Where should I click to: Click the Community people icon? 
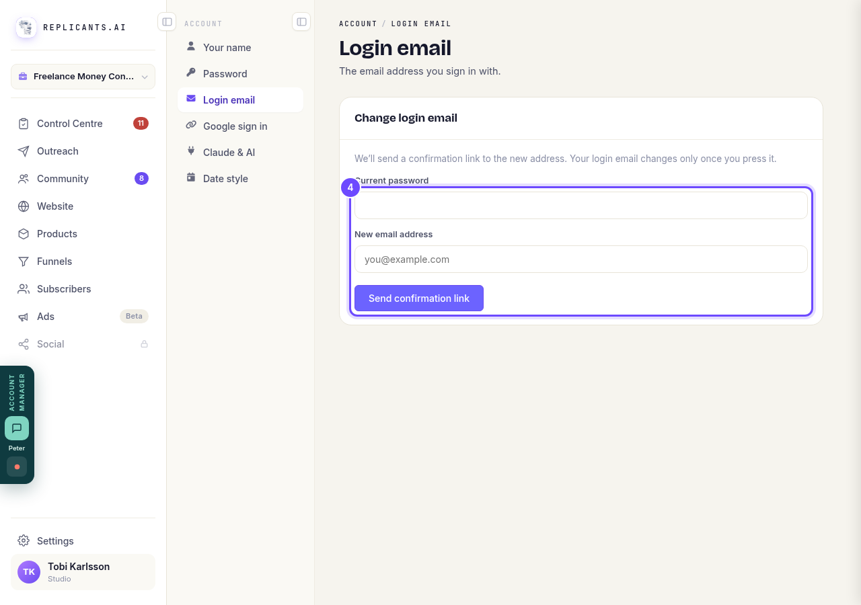click(24, 179)
